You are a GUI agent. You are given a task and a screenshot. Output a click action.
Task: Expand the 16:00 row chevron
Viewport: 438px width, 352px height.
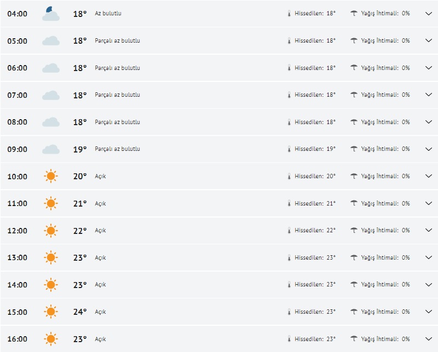(x=429, y=339)
